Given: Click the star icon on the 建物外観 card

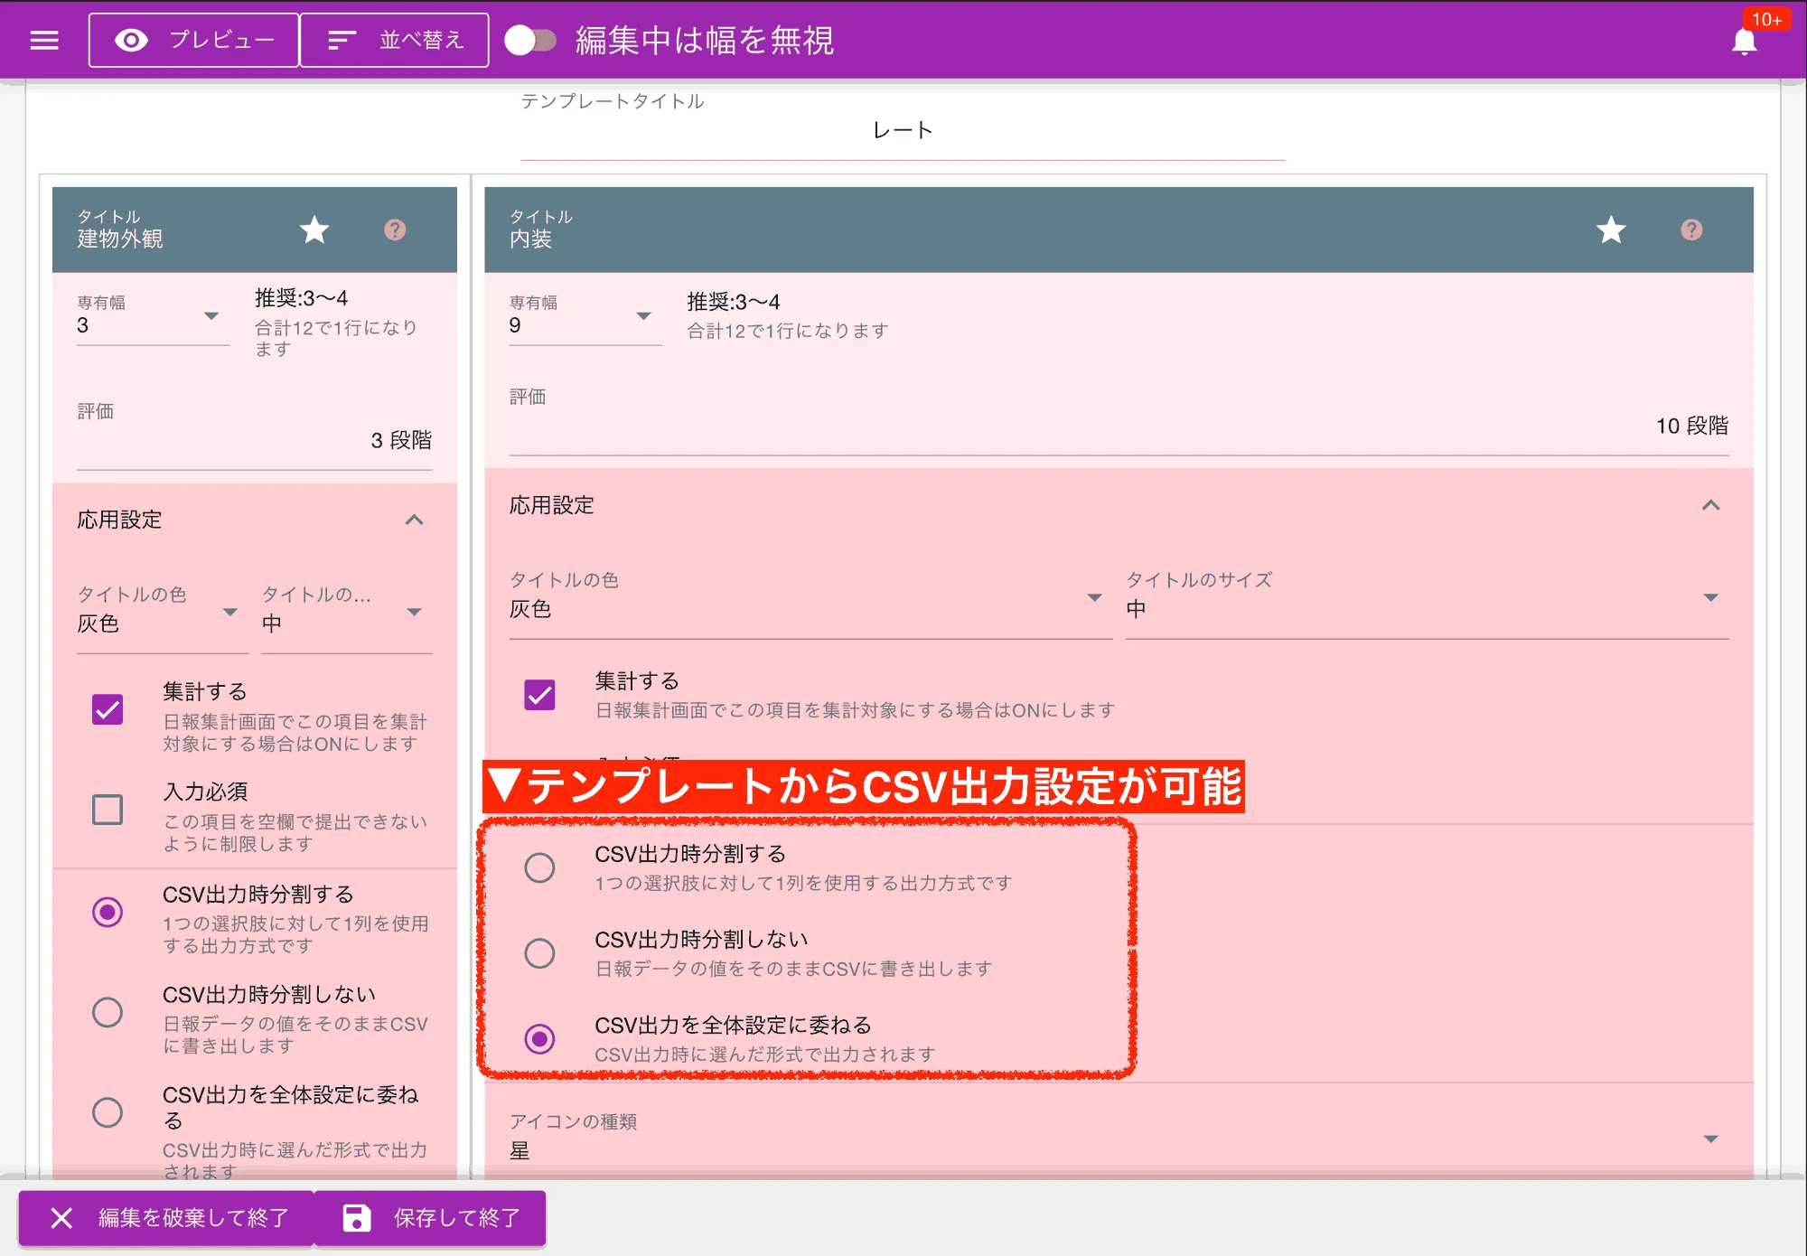Looking at the screenshot, I should pyautogui.click(x=314, y=230).
